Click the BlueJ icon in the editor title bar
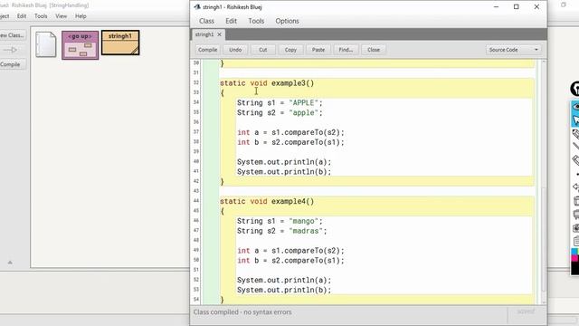The image size is (579, 326). (x=197, y=6)
